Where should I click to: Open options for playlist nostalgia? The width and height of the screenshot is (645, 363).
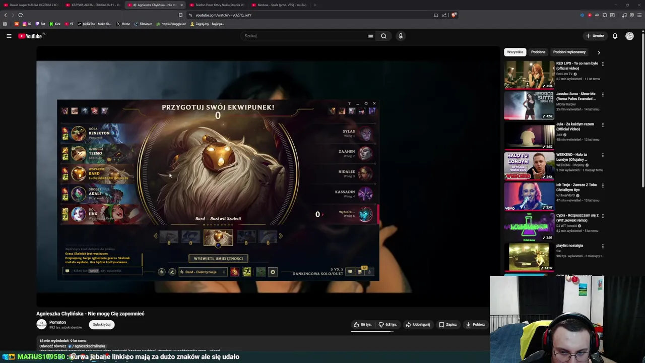[x=603, y=246]
